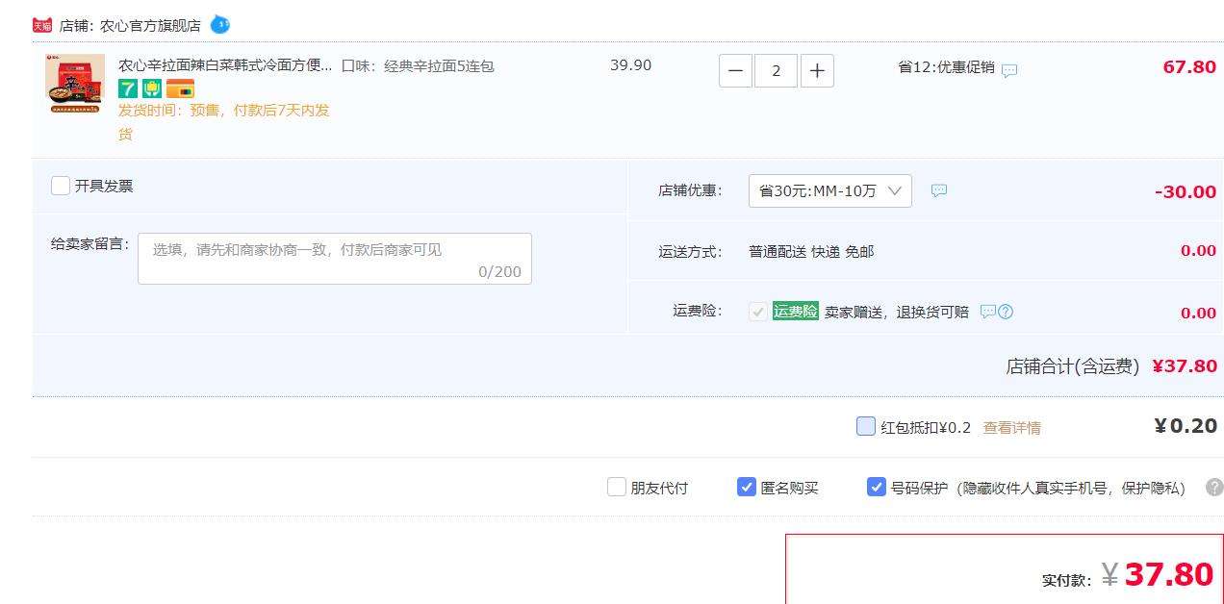Check the 朋友代付 option

click(x=617, y=488)
